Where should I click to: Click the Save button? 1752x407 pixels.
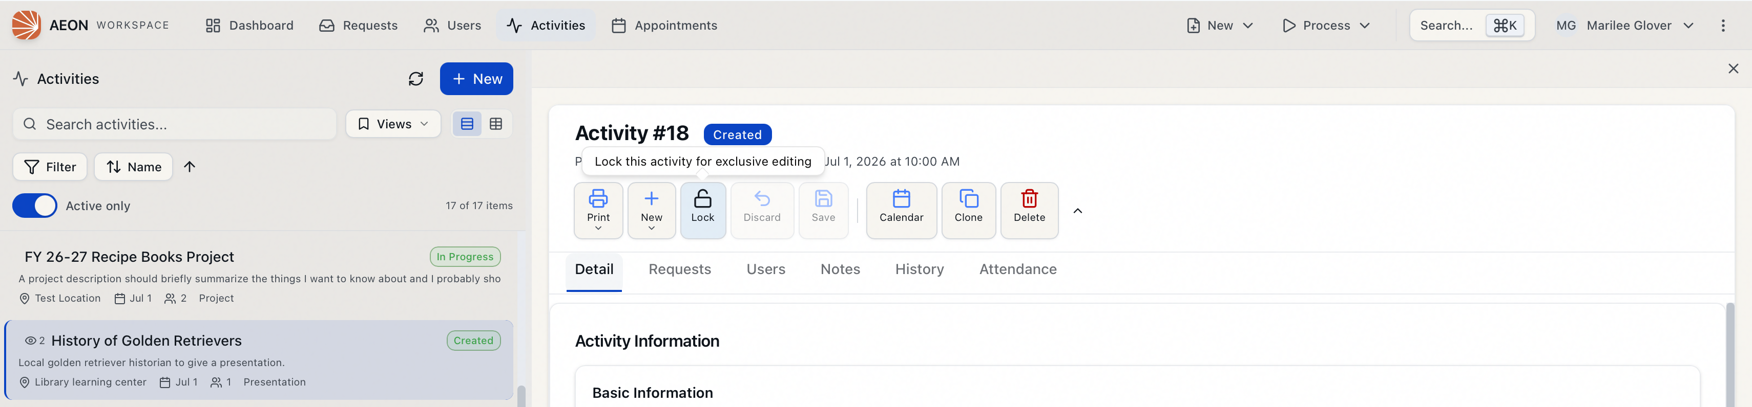823,210
